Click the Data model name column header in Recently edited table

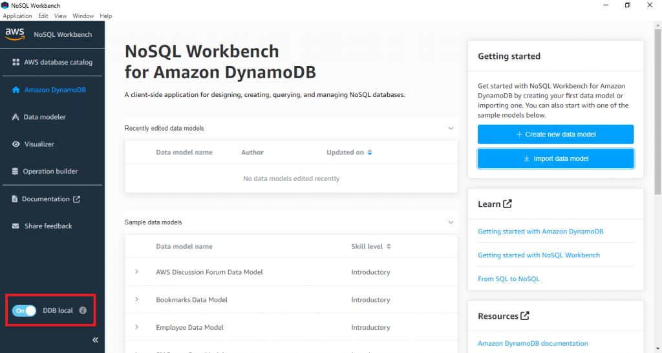tap(184, 153)
